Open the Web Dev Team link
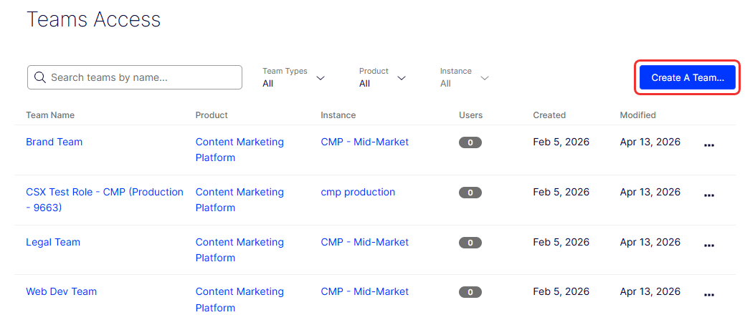This screenshot has width=745, height=320. (61, 291)
